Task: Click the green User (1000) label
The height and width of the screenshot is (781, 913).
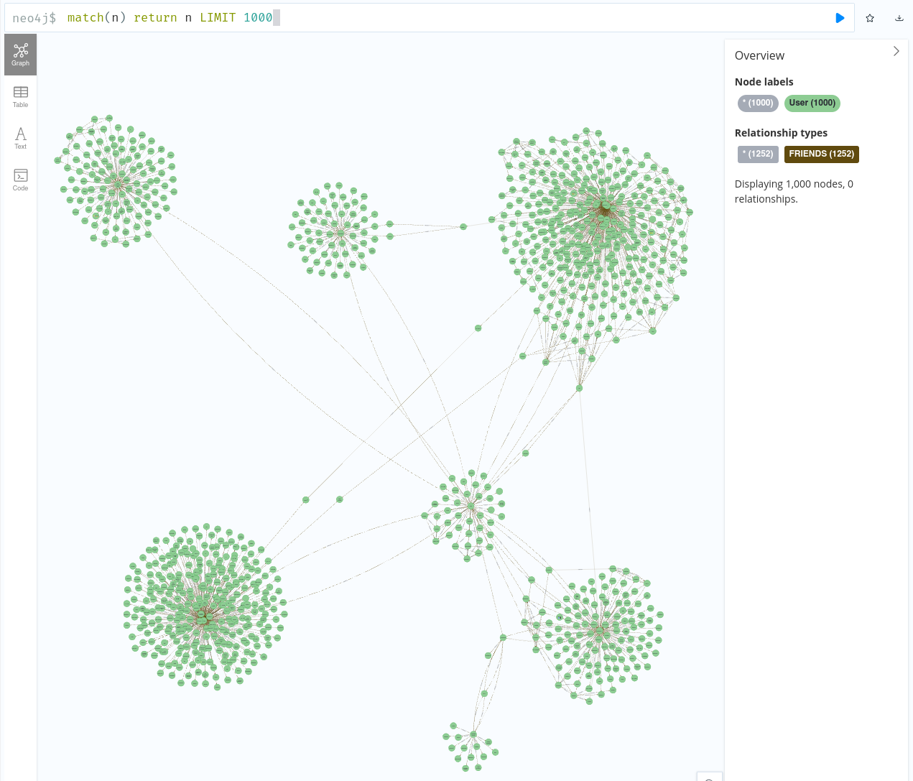Action: pos(812,103)
